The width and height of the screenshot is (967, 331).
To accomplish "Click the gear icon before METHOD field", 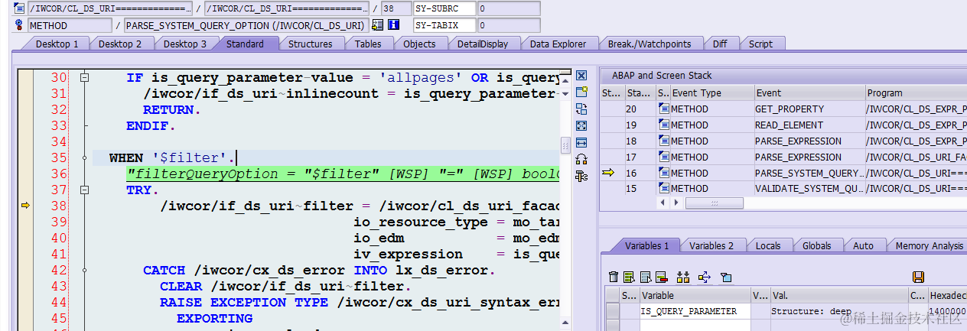I will pos(20,25).
